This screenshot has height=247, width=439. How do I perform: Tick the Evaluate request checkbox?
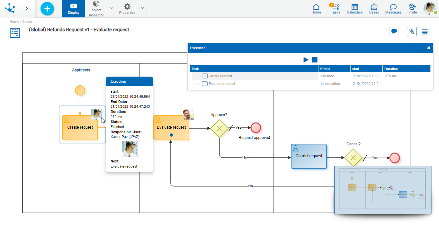tap(205, 84)
